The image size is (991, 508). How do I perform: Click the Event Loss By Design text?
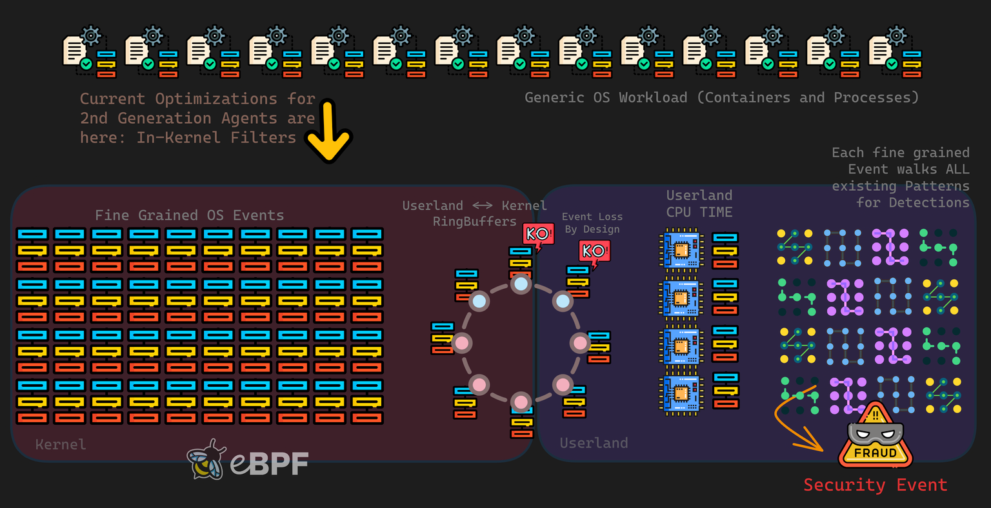592,222
